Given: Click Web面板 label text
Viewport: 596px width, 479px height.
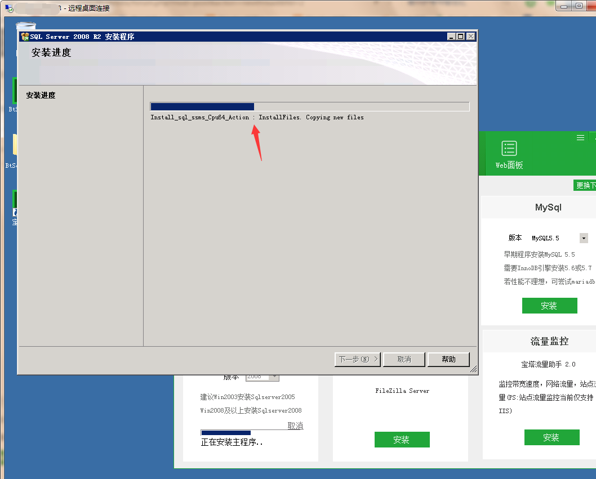Looking at the screenshot, I should tap(509, 165).
